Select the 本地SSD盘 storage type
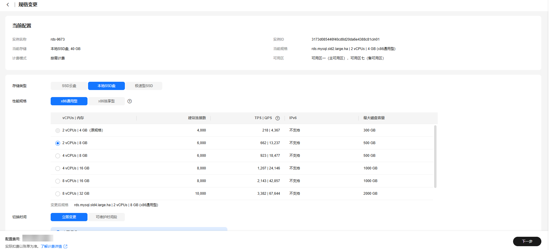The image size is (549, 250). click(106, 86)
